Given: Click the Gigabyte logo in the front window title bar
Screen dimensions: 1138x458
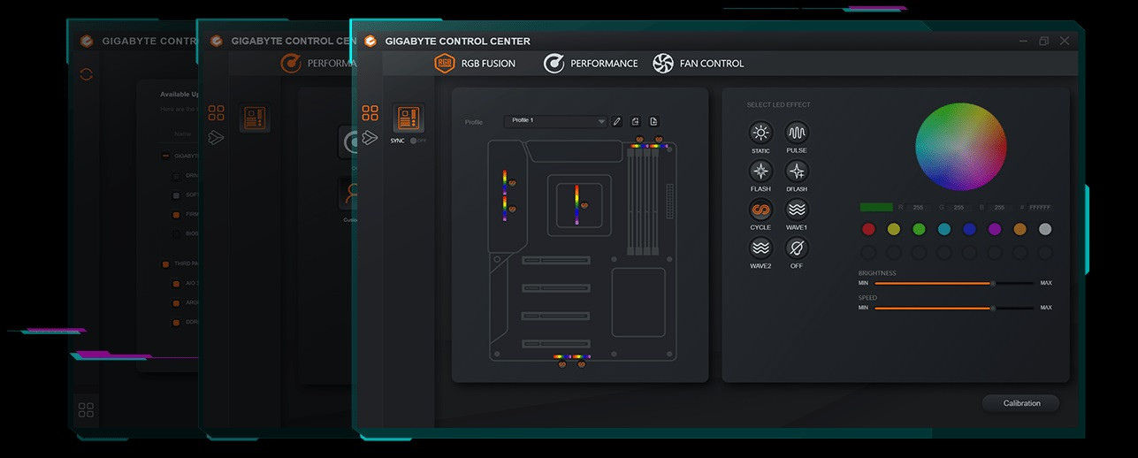Looking at the screenshot, I should click(370, 41).
